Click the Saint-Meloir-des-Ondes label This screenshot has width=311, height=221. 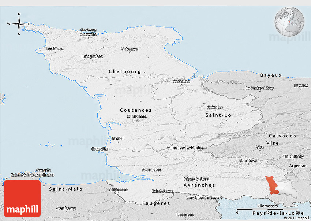[x=32, y=175]
